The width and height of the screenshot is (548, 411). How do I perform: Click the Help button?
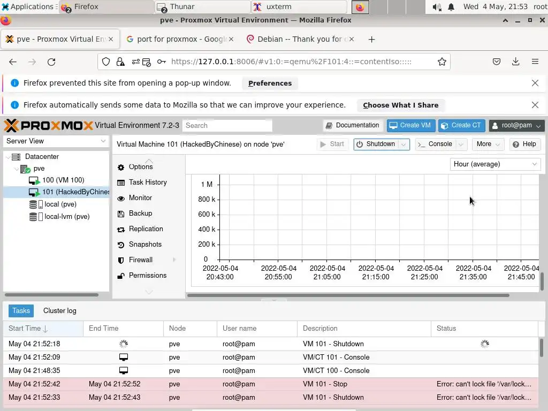coord(524,144)
